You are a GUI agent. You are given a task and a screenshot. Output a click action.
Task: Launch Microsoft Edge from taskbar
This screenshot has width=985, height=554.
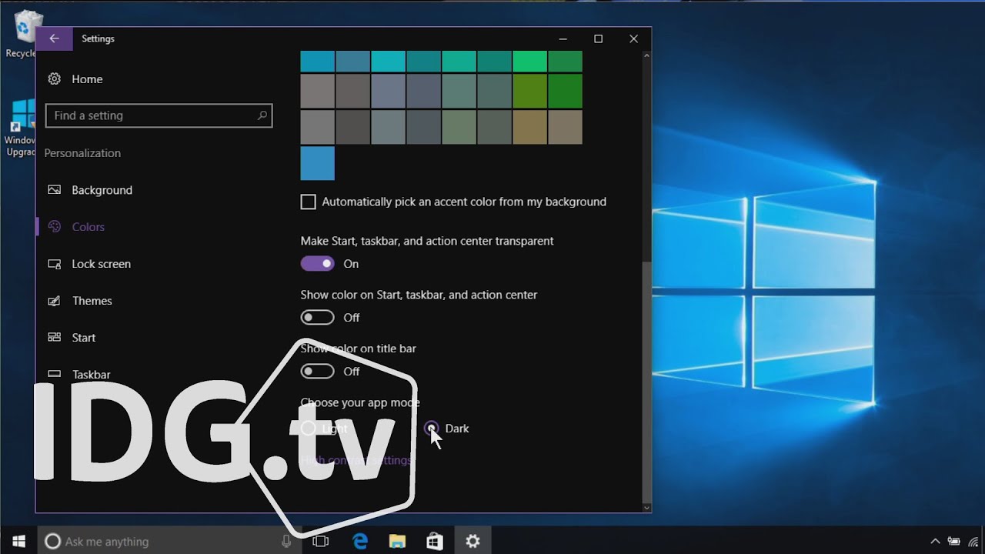pos(359,541)
